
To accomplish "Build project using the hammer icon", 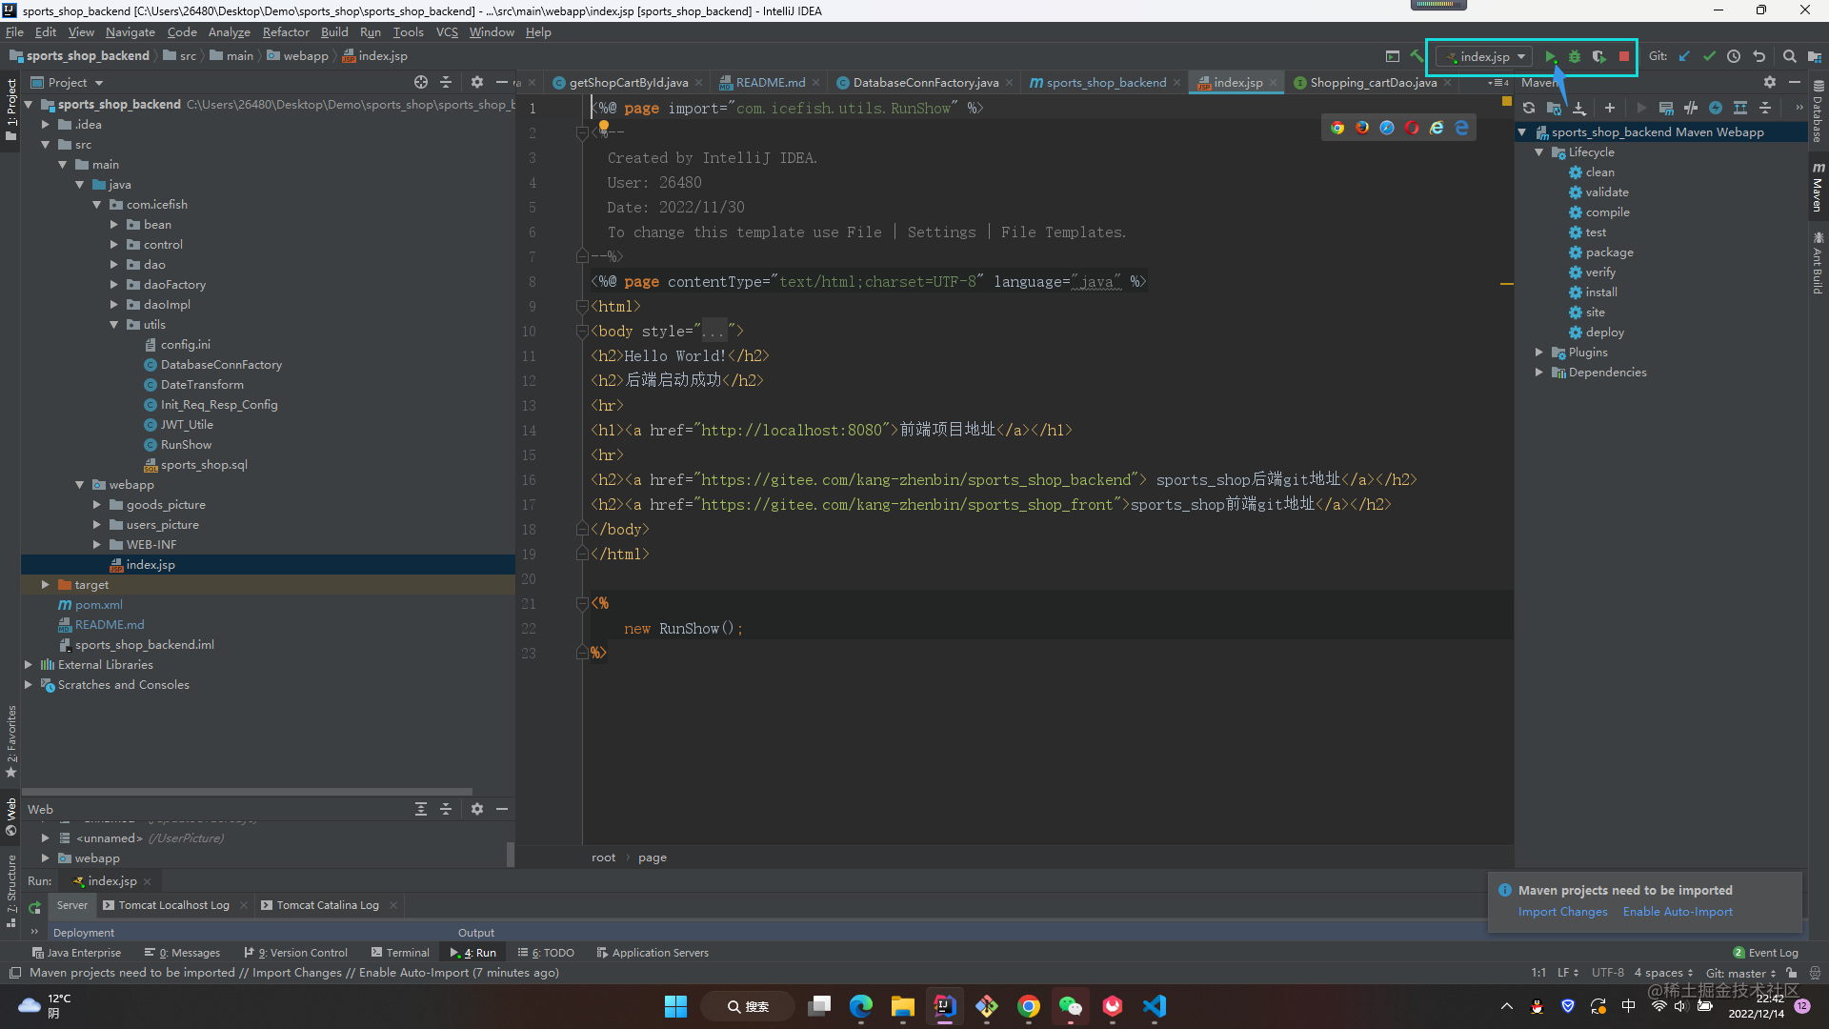I will point(1417,56).
